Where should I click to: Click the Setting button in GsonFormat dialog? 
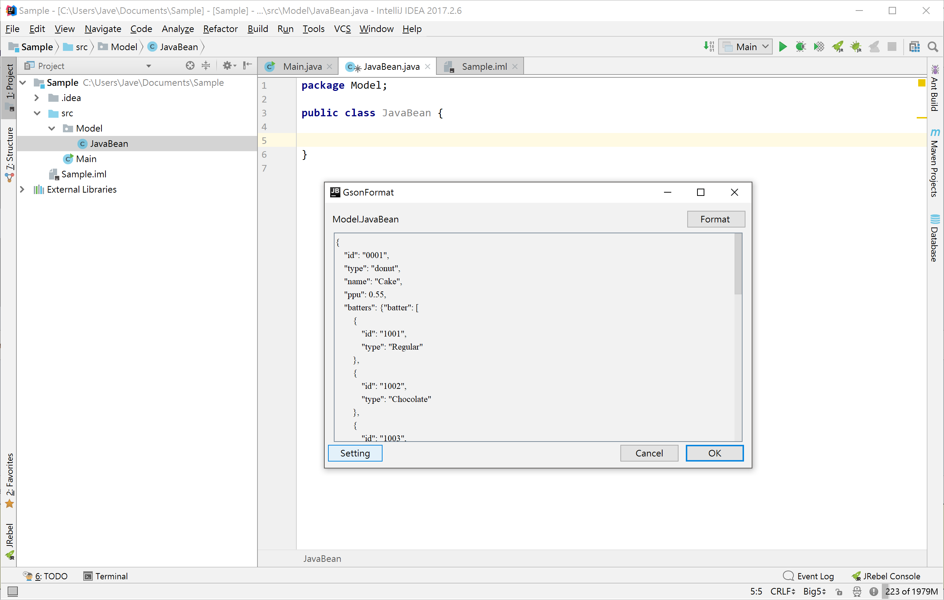[355, 454]
